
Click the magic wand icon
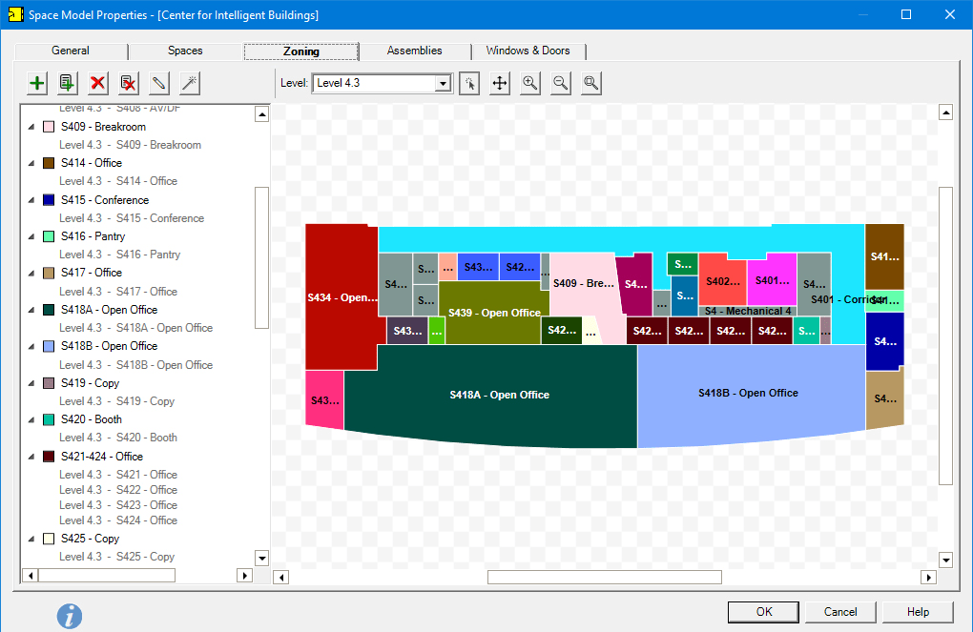tap(188, 83)
